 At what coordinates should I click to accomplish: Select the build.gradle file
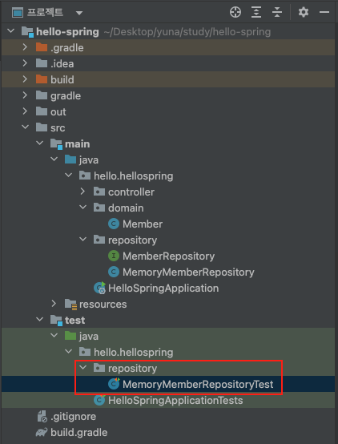[79, 433]
